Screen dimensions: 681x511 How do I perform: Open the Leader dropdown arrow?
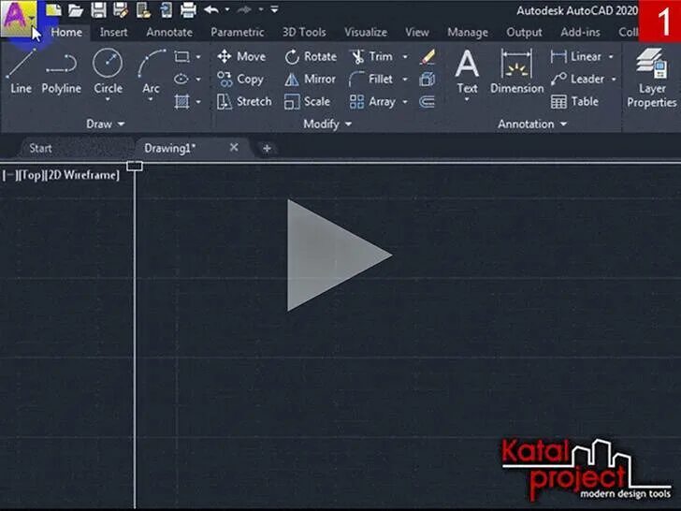coord(614,79)
